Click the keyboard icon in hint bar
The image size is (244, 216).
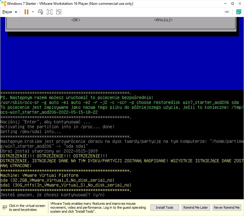tap(5, 207)
